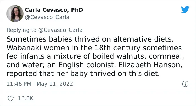Click the "Replying to" label
This screenshot has width=196, height=106.
coord(22,30)
